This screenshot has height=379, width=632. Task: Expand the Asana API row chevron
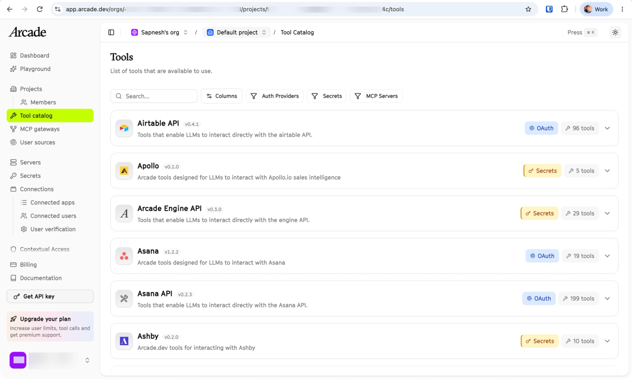pyautogui.click(x=607, y=298)
